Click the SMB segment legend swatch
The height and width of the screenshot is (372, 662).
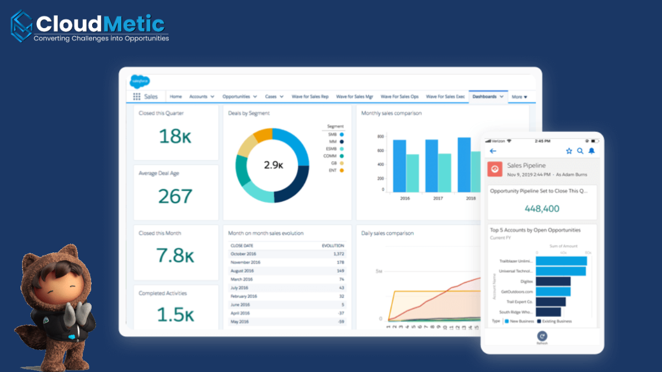[342, 134]
